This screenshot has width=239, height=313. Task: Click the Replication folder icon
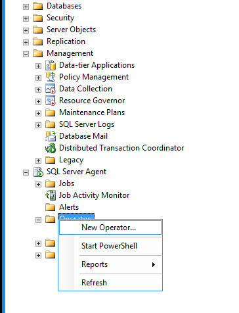coord(37,41)
